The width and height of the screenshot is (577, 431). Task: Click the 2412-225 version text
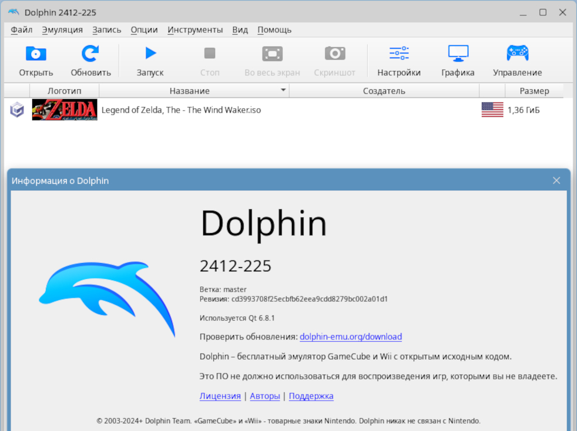(236, 266)
